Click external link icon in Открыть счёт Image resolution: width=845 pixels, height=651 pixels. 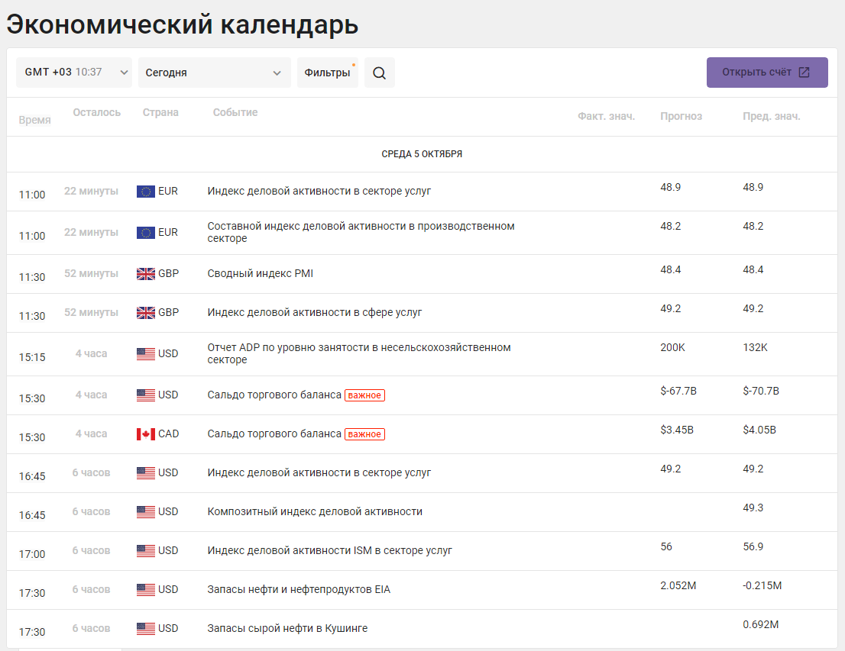click(804, 73)
